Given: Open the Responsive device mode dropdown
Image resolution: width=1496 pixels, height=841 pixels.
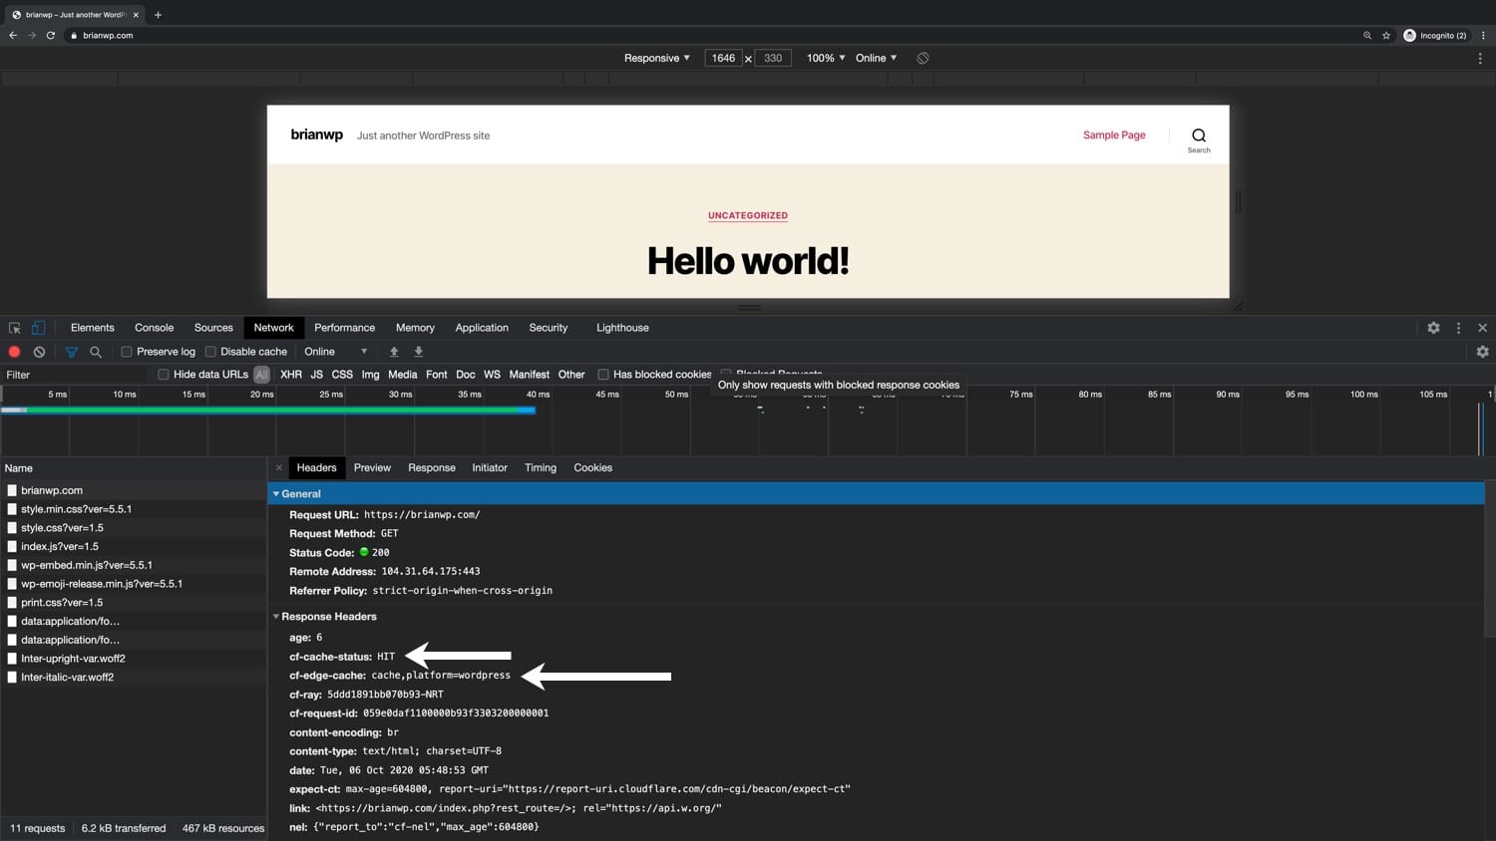Looking at the screenshot, I should click(655, 58).
